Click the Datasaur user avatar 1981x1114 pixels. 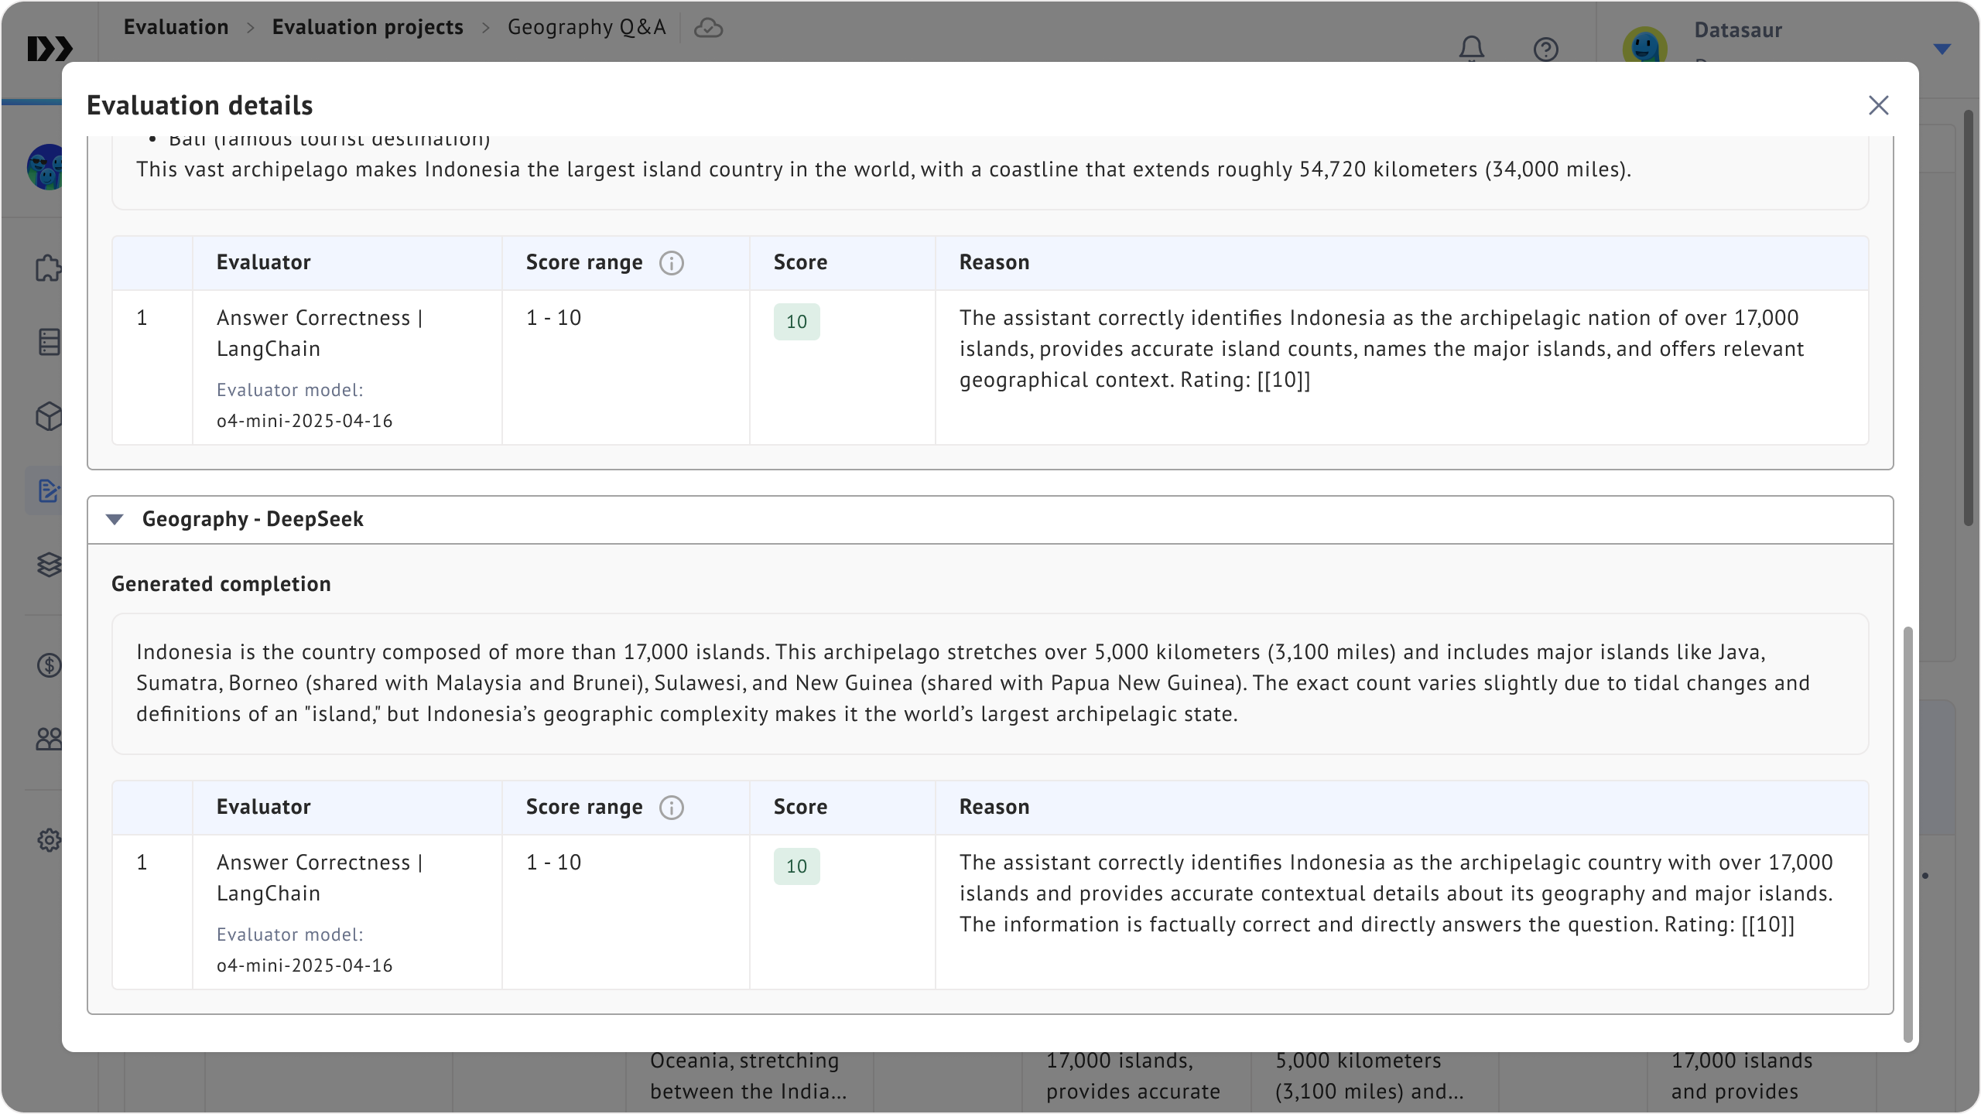[1644, 46]
